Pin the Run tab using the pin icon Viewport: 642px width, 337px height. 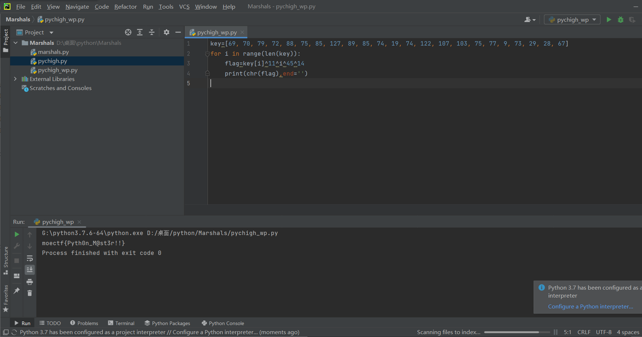[x=17, y=290]
